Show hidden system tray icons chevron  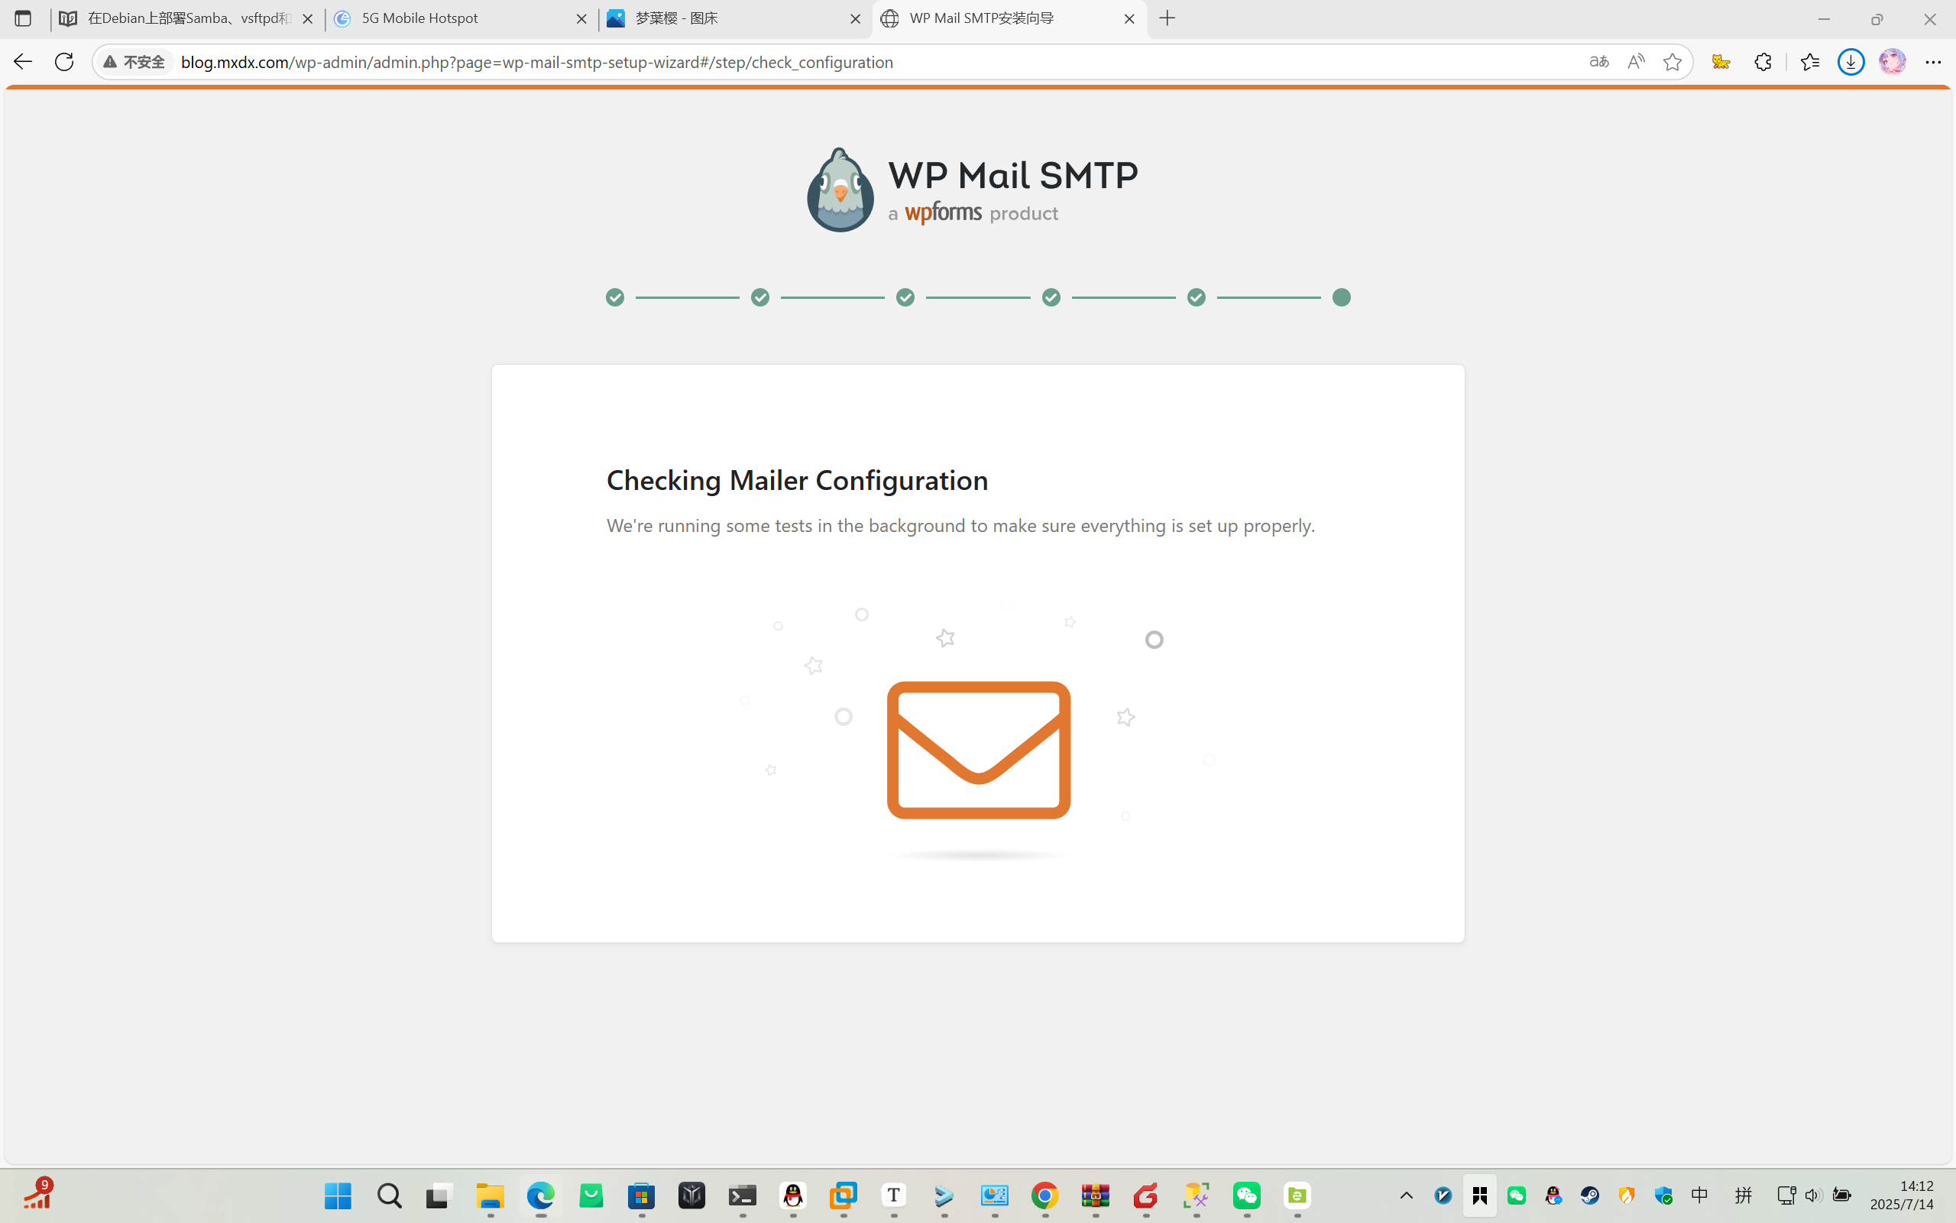pos(1407,1195)
